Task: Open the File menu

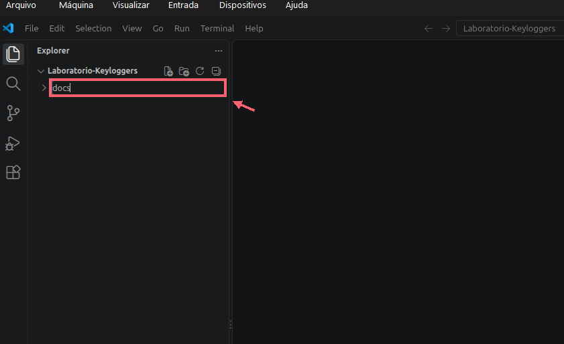Action: (x=32, y=28)
